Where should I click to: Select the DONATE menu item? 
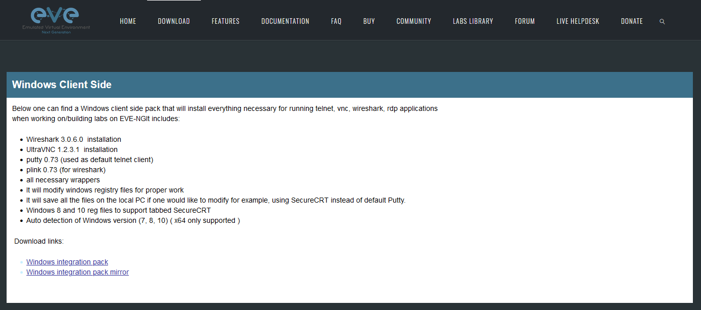632,21
